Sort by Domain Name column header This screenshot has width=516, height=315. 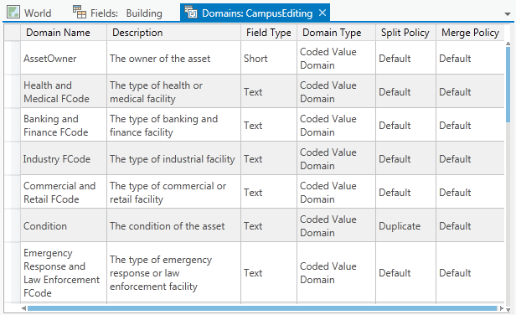(64, 33)
